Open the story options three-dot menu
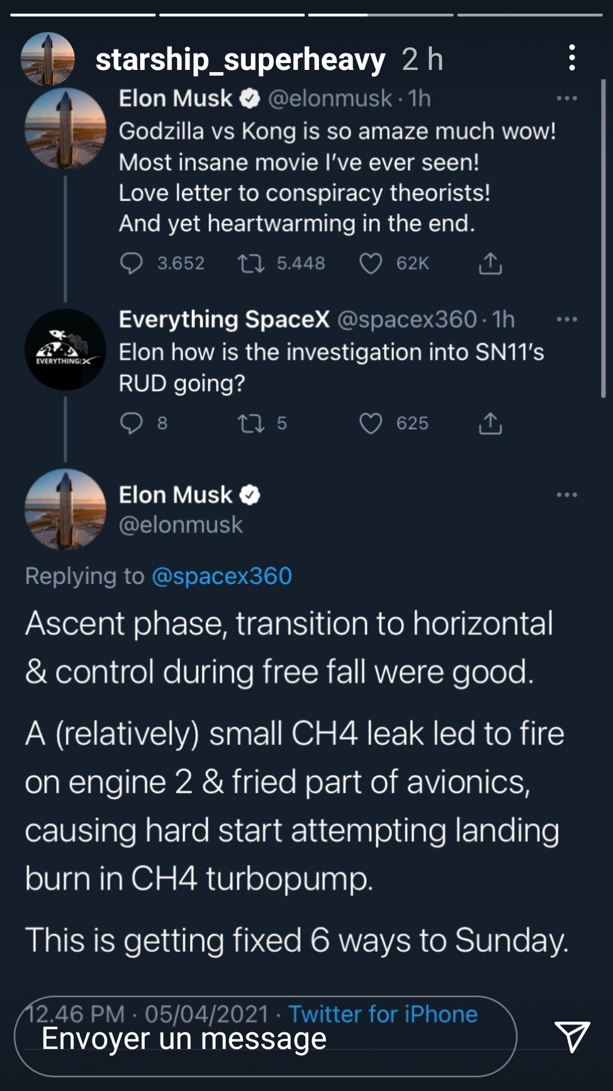 pos(572,58)
